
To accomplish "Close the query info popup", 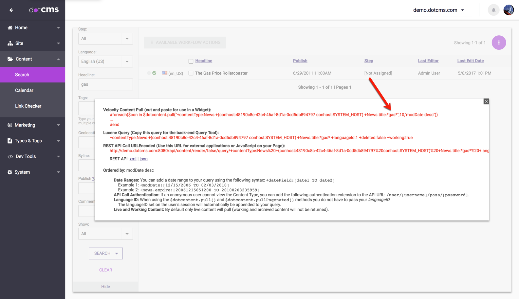I will pos(486,101).
